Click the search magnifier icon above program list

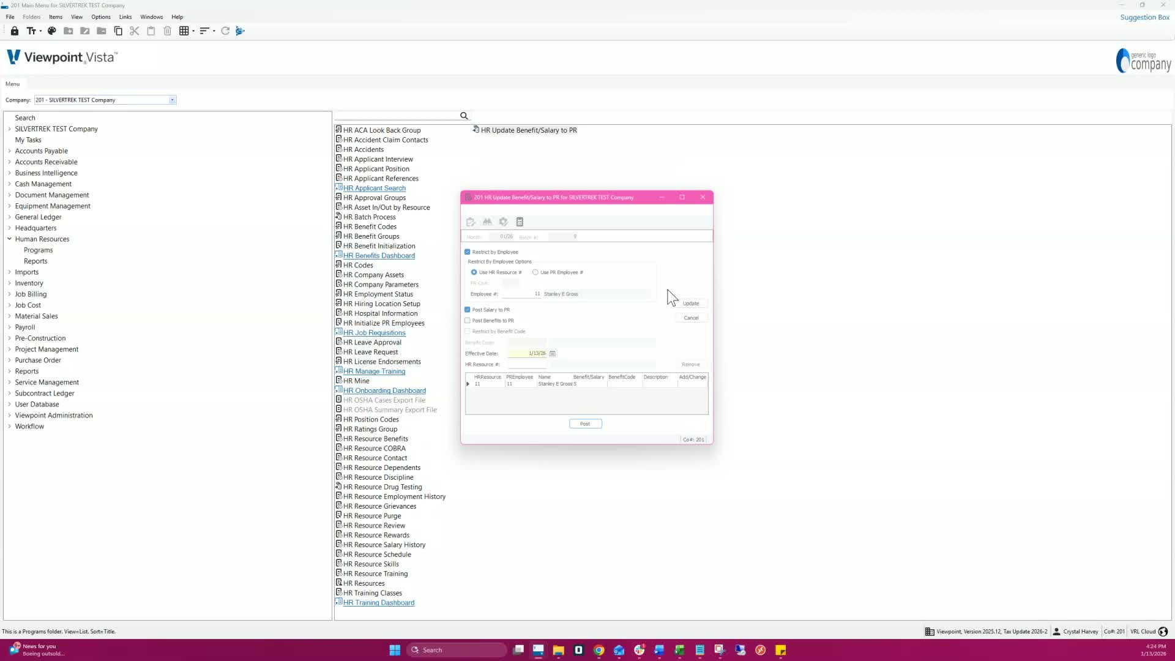464,116
